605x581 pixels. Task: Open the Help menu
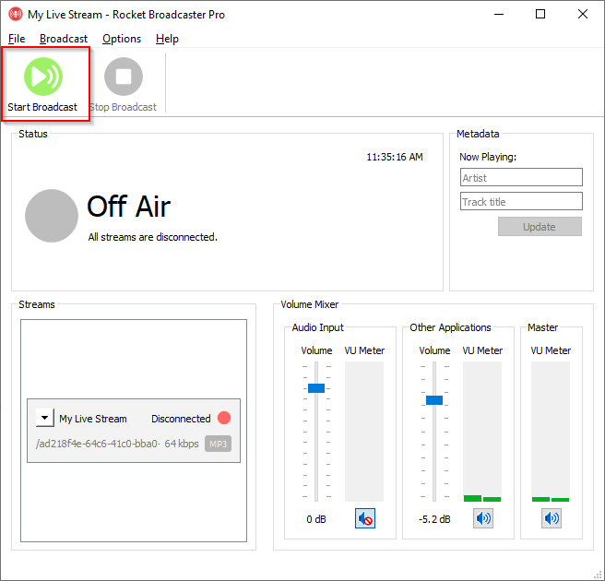click(x=167, y=39)
